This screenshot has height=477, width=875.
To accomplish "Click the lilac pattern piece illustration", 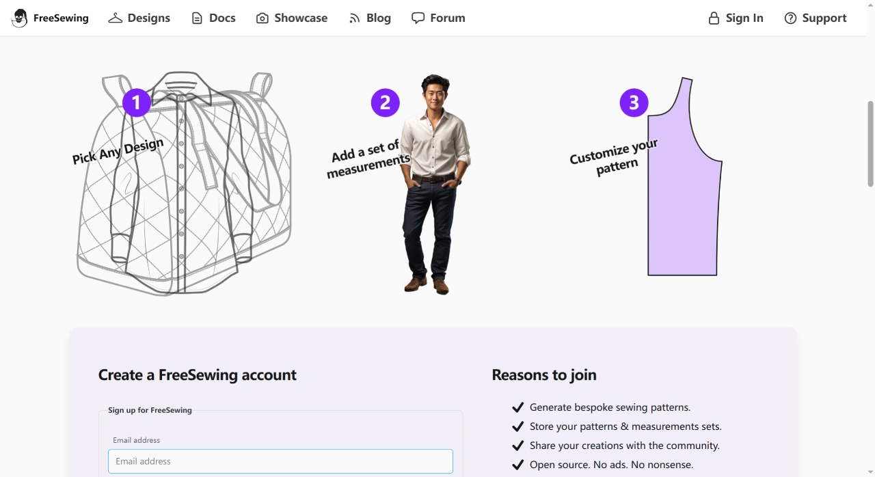I will [684, 205].
